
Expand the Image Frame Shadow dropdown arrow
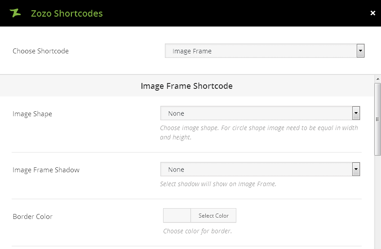pos(356,170)
